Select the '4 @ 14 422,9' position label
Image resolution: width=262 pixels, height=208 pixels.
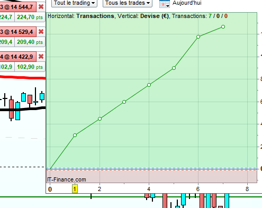18,57
